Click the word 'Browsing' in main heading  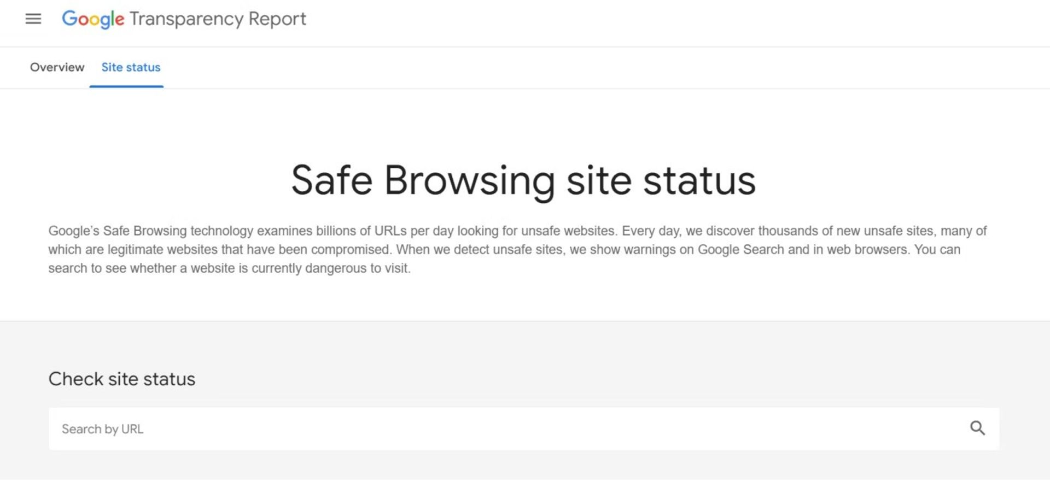coord(469,180)
